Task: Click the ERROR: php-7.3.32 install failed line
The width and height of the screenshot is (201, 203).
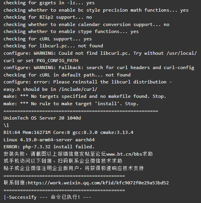Action: click(49, 147)
